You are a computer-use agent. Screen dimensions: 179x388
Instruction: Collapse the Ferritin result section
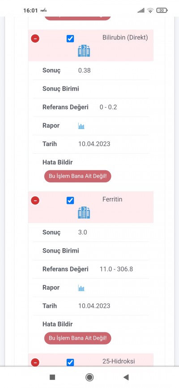tap(35, 200)
